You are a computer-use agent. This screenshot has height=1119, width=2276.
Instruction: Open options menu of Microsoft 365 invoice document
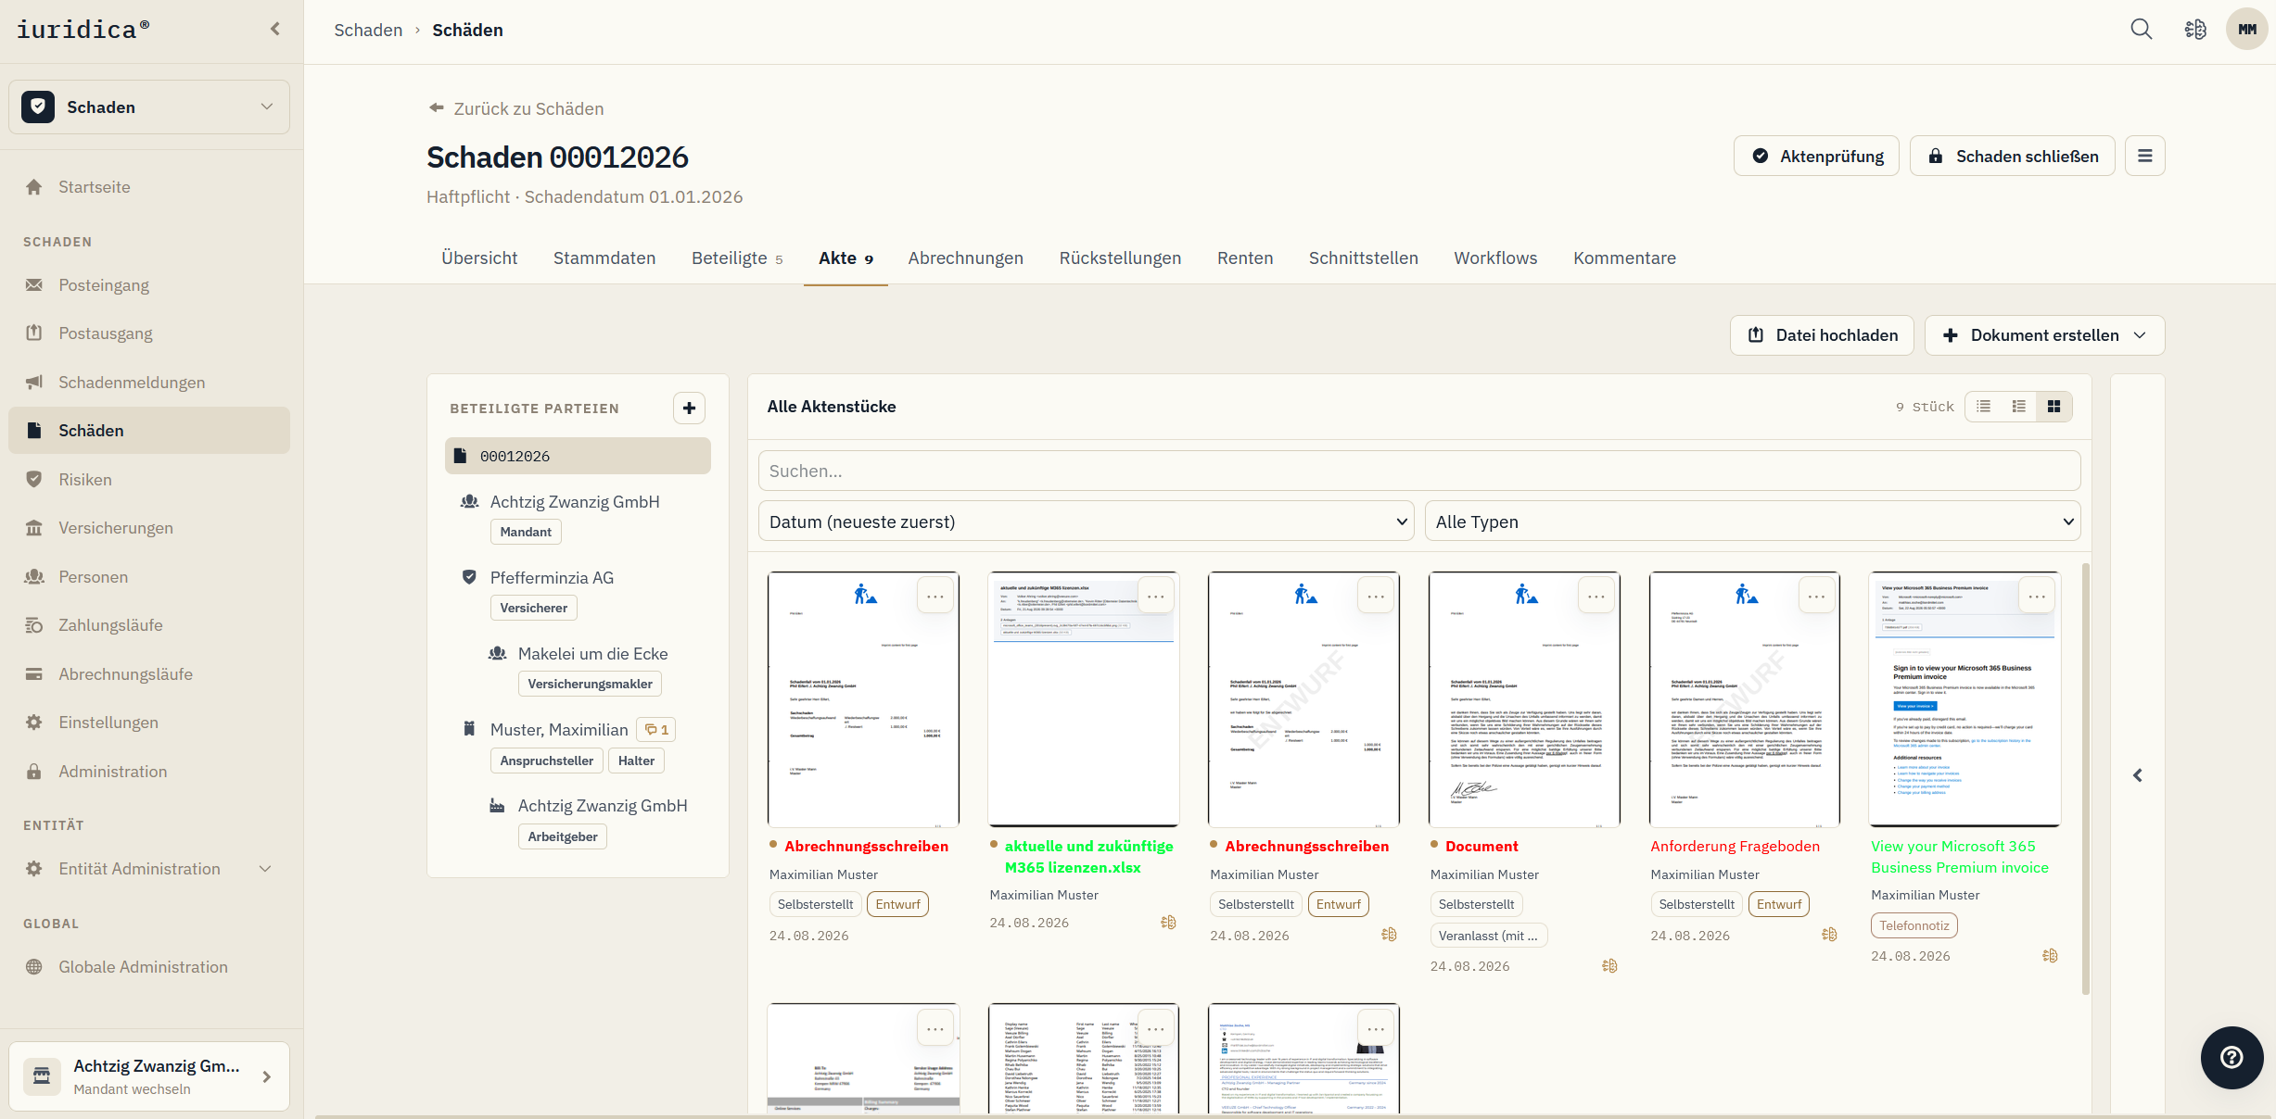2037,597
